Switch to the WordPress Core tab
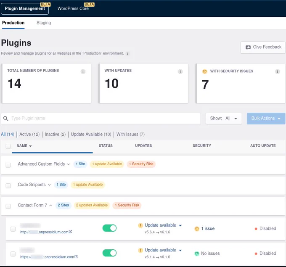The width and height of the screenshot is (286, 267). click(73, 8)
